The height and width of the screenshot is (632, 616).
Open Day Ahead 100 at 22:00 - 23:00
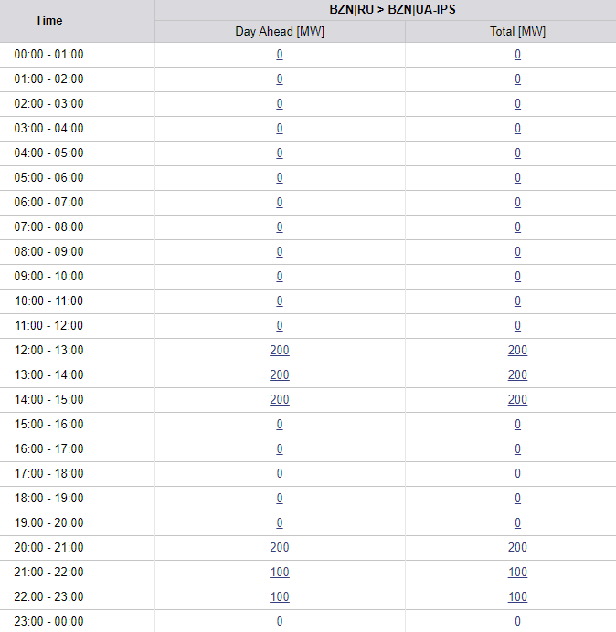(x=280, y=597)
